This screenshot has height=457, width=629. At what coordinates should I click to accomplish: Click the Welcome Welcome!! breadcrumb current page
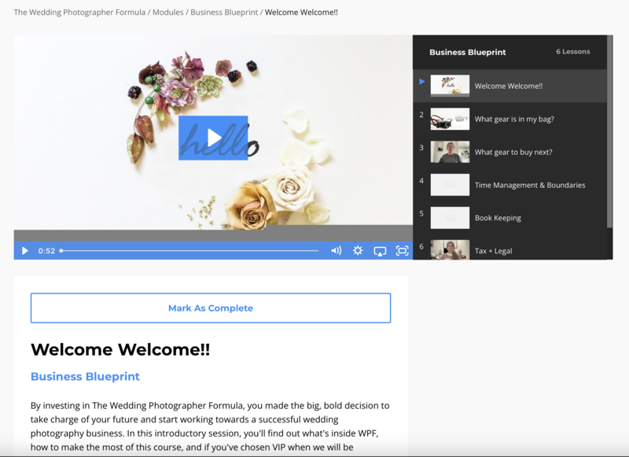301,13
